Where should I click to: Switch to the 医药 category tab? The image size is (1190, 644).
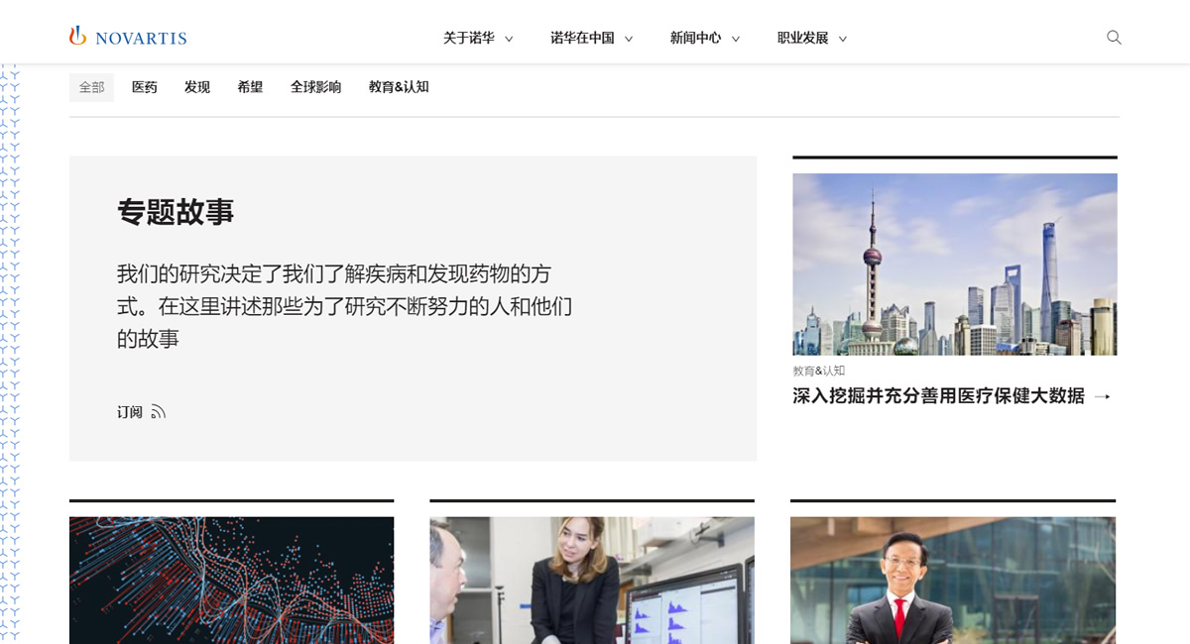145,87
